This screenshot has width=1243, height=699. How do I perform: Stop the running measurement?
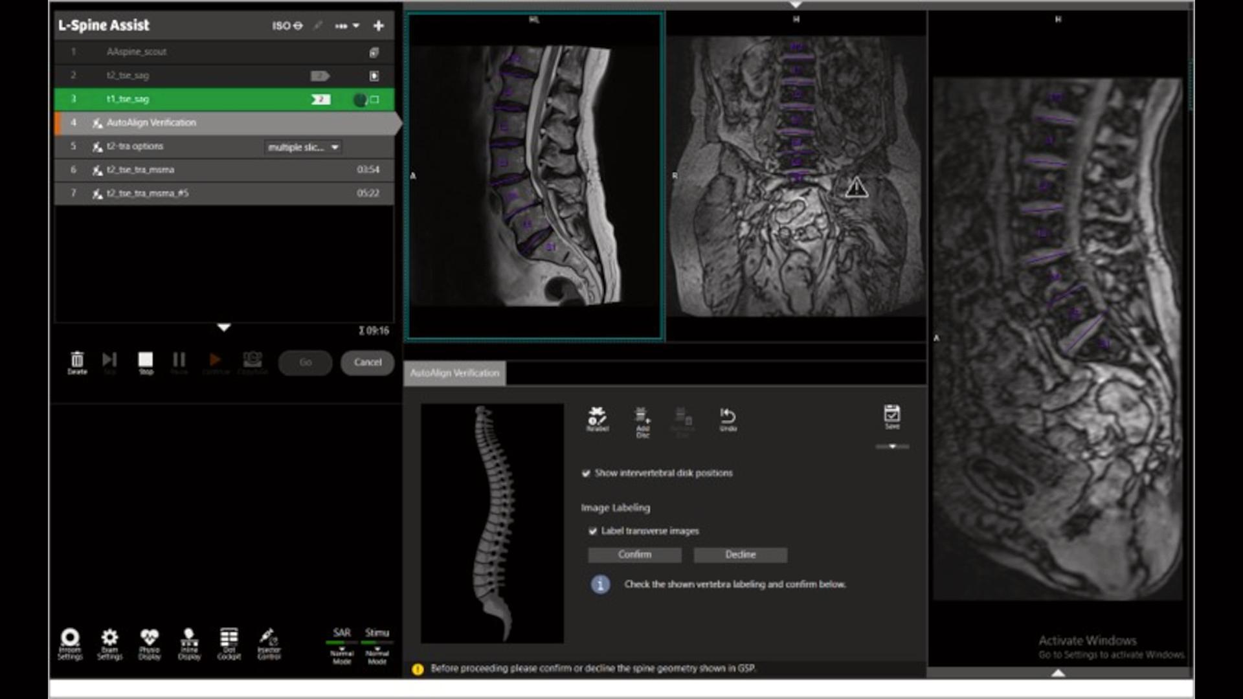pyautogui.click(x=145, y=360)
